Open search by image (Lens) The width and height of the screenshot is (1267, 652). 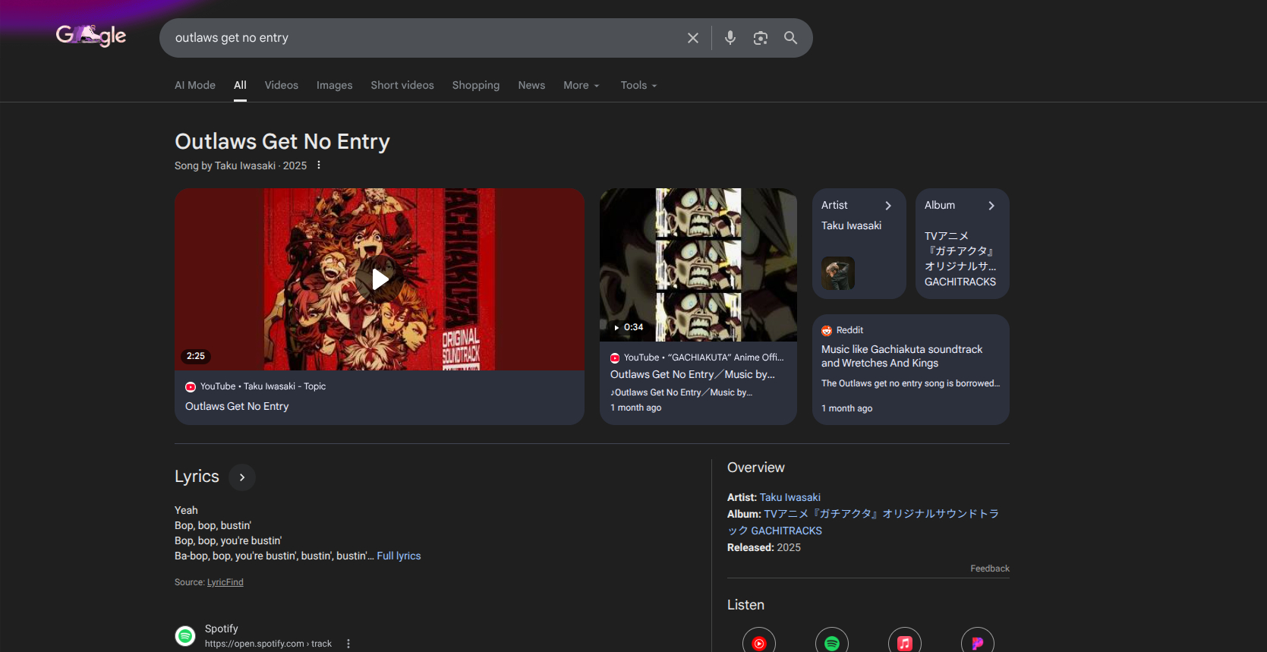point(760,38)
